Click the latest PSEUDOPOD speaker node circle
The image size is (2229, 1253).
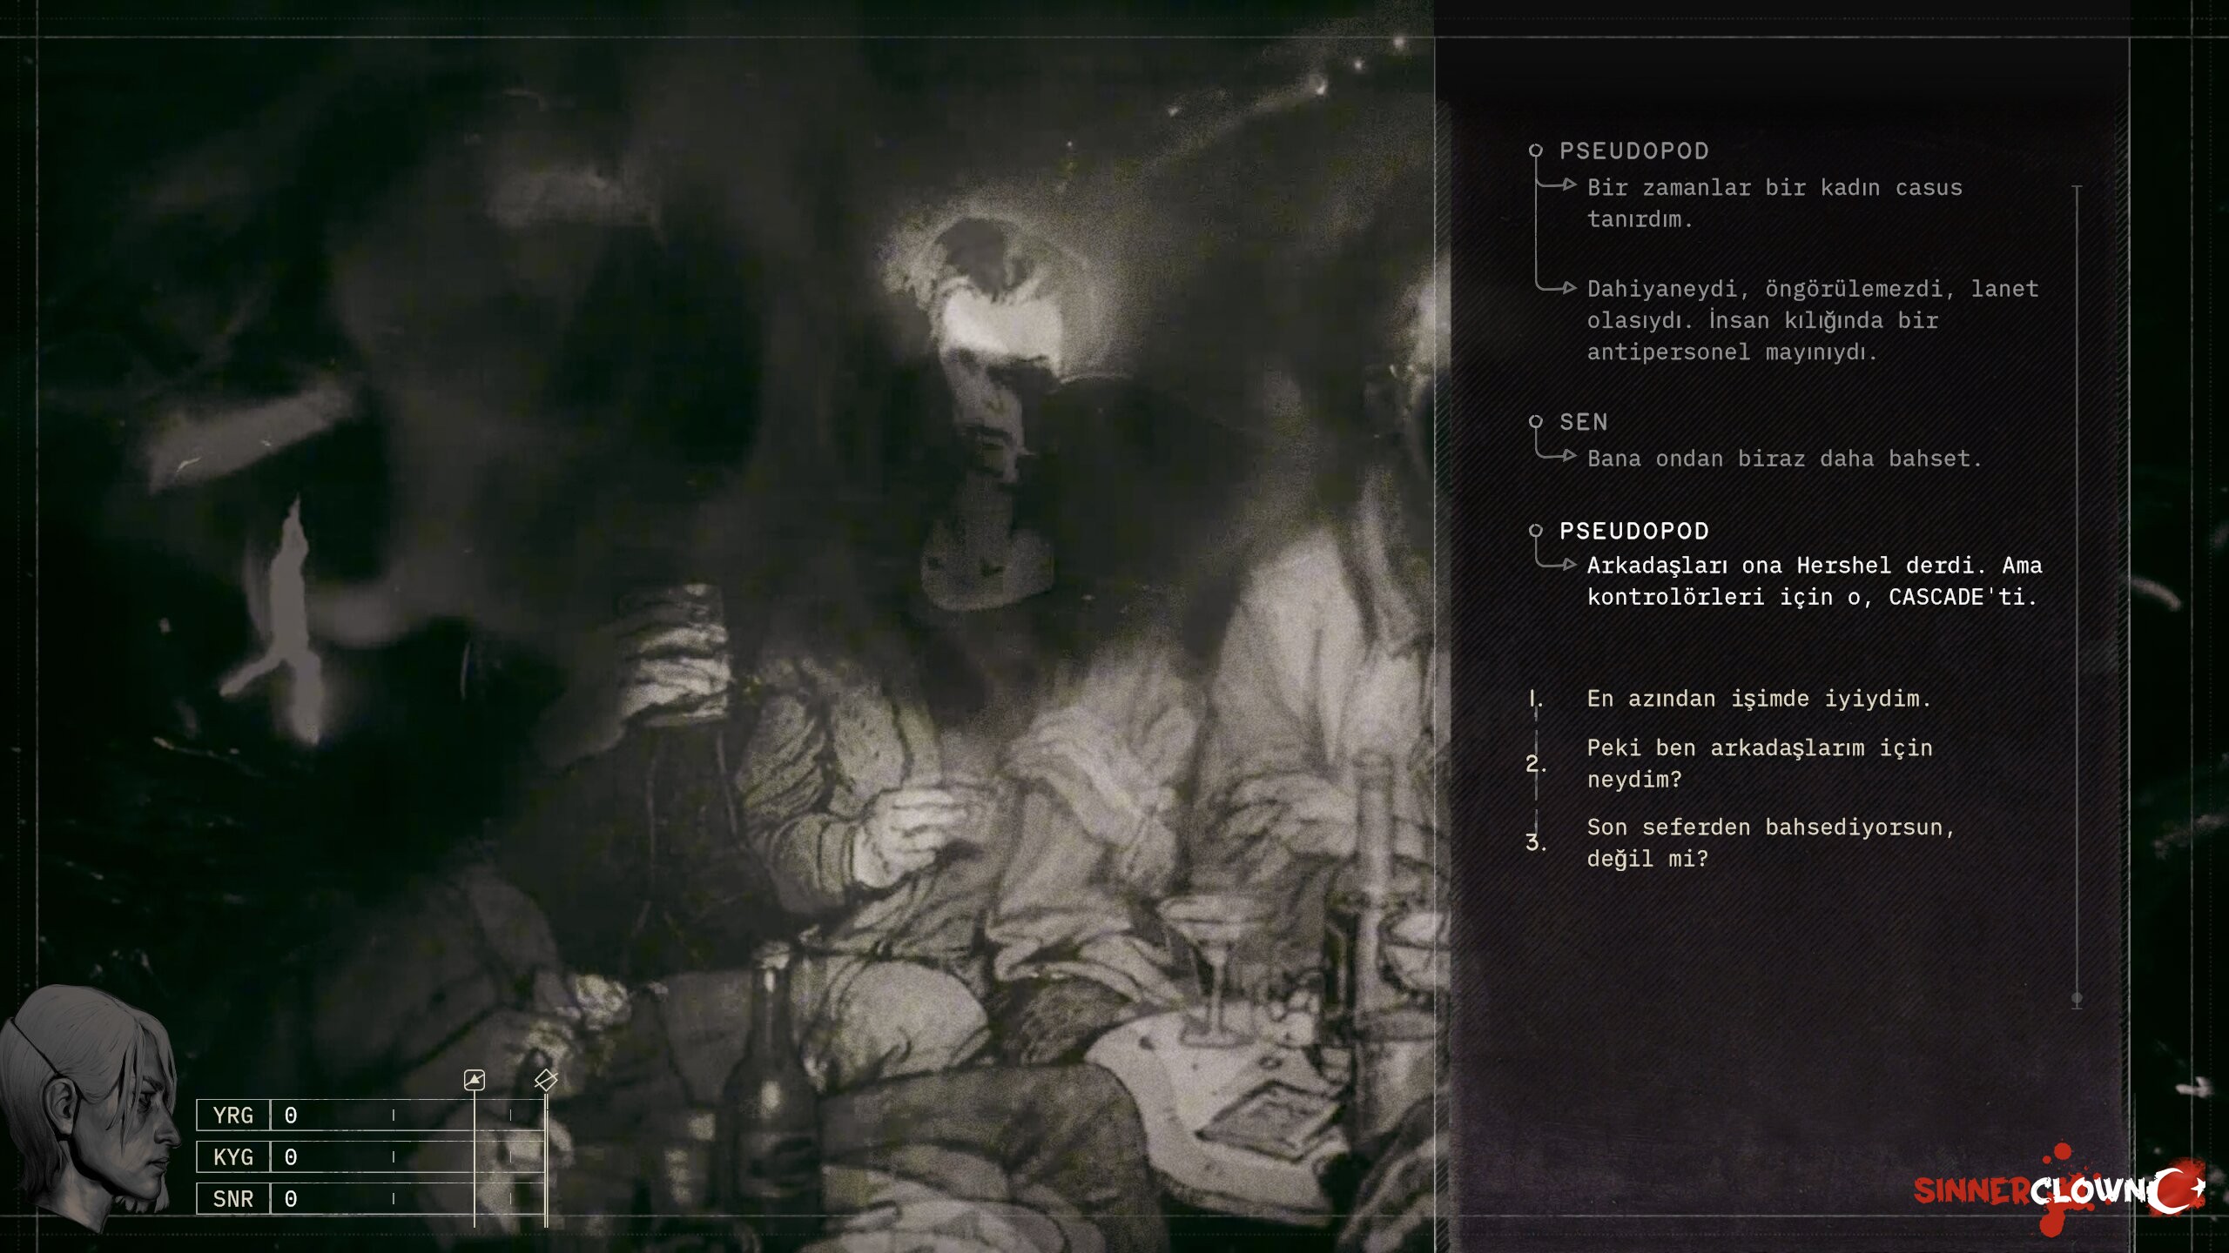1536,531
